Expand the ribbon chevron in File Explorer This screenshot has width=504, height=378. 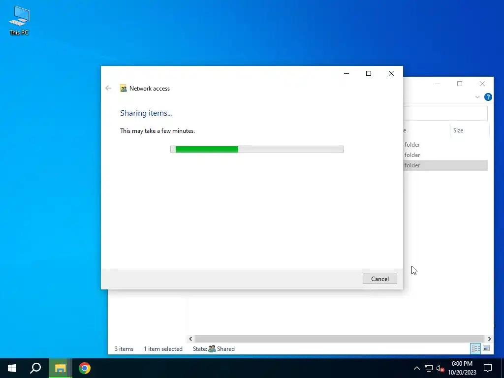(x=477, y=97)
